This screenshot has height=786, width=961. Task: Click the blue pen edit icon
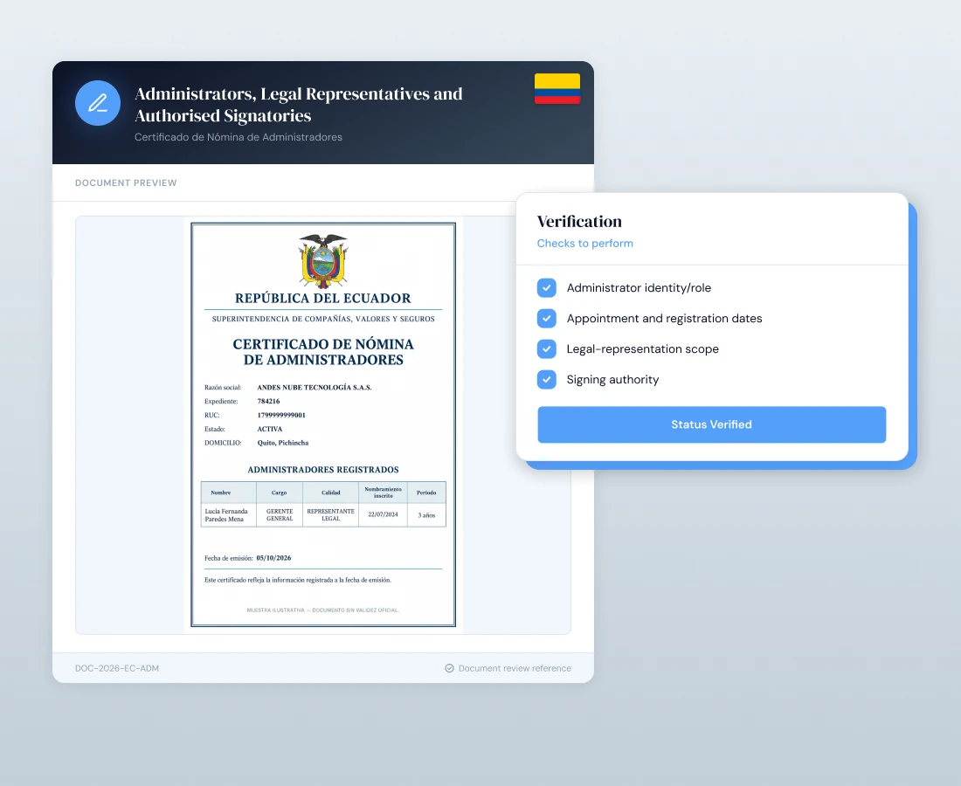(x=98, y=103)
